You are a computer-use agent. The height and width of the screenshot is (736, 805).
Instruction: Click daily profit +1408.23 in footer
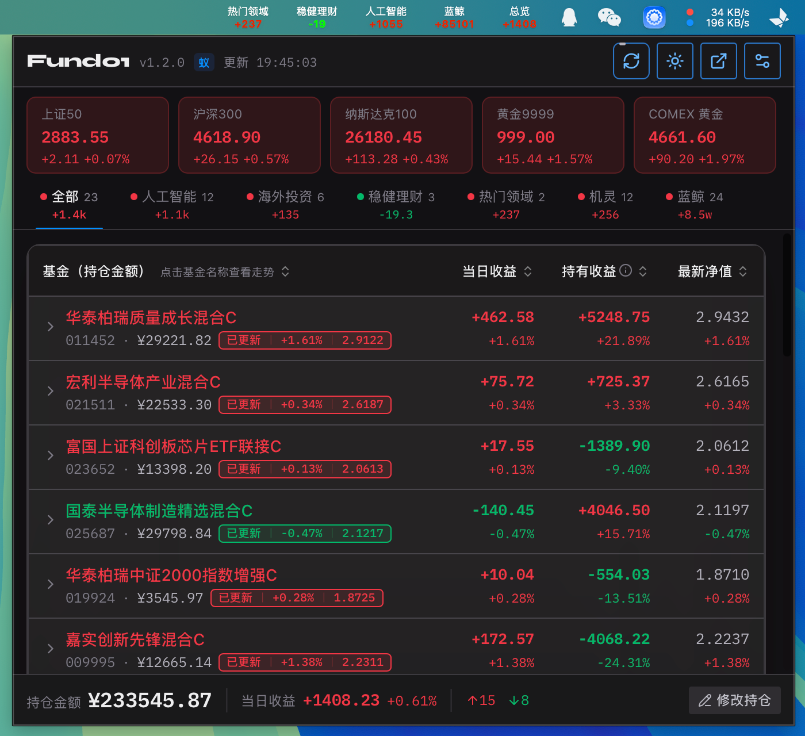click(341, 700)
